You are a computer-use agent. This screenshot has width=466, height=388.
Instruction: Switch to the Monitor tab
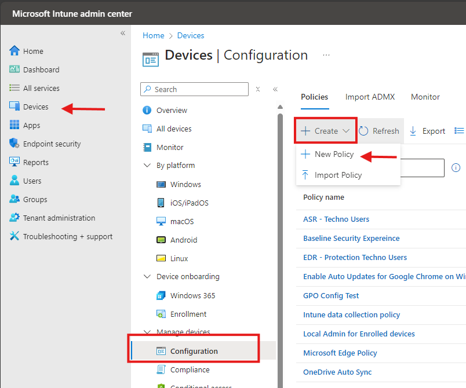tap(425, 97)
